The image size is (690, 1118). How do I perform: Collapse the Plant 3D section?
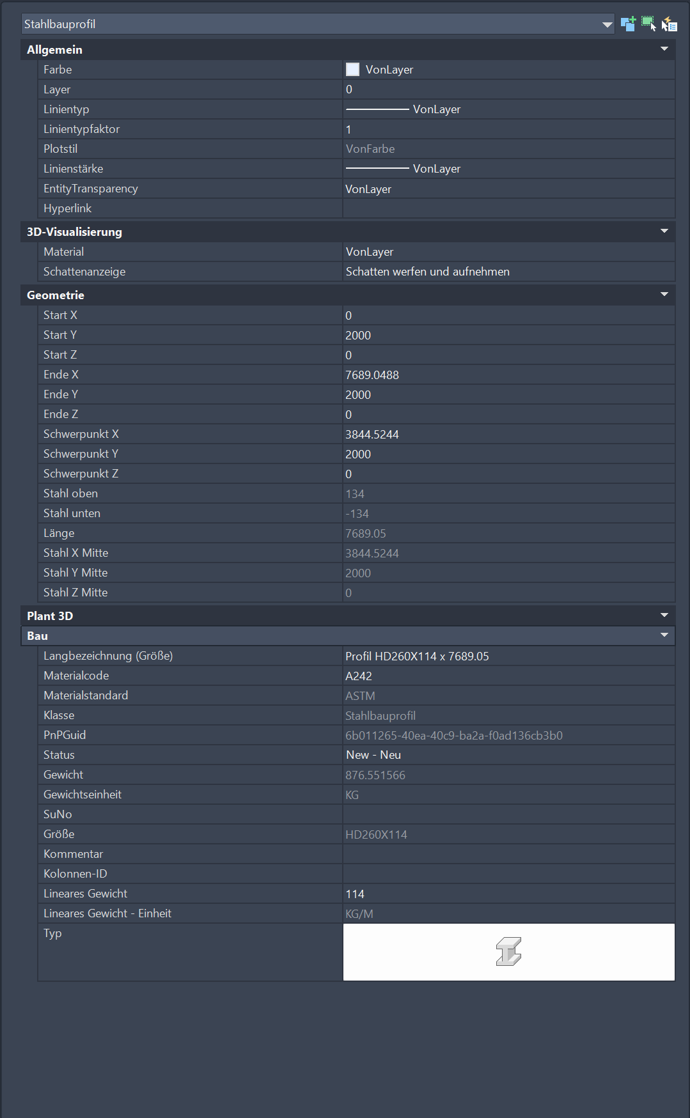coord(664,616)
